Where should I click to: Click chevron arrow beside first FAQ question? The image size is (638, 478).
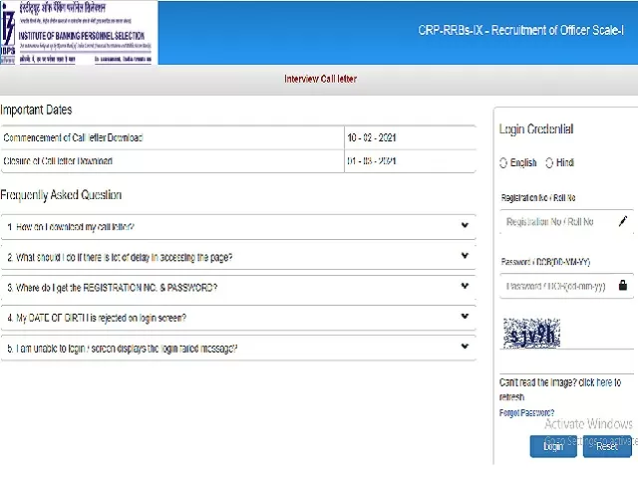(x=465, y=227)
